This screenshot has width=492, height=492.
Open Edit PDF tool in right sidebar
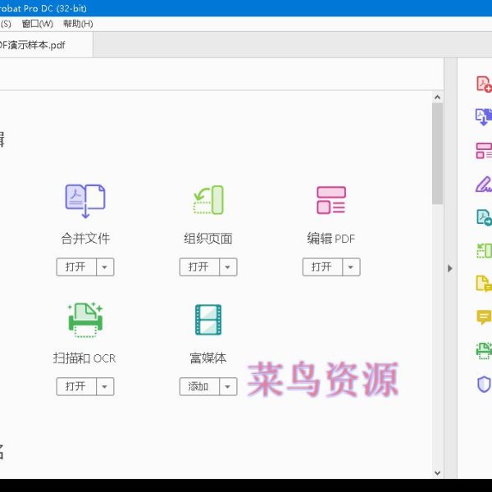click(x=484, y=151)
